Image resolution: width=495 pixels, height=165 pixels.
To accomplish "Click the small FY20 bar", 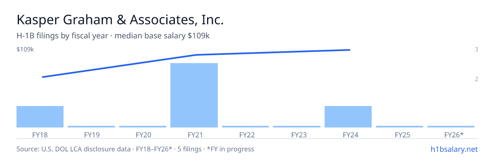I will pos(143,127).
